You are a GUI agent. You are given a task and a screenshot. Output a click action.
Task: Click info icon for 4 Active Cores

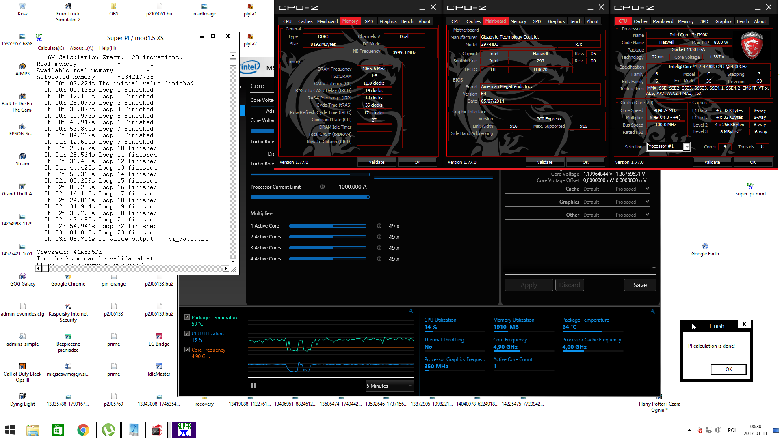pyautogui.click(x=379, y=259)
